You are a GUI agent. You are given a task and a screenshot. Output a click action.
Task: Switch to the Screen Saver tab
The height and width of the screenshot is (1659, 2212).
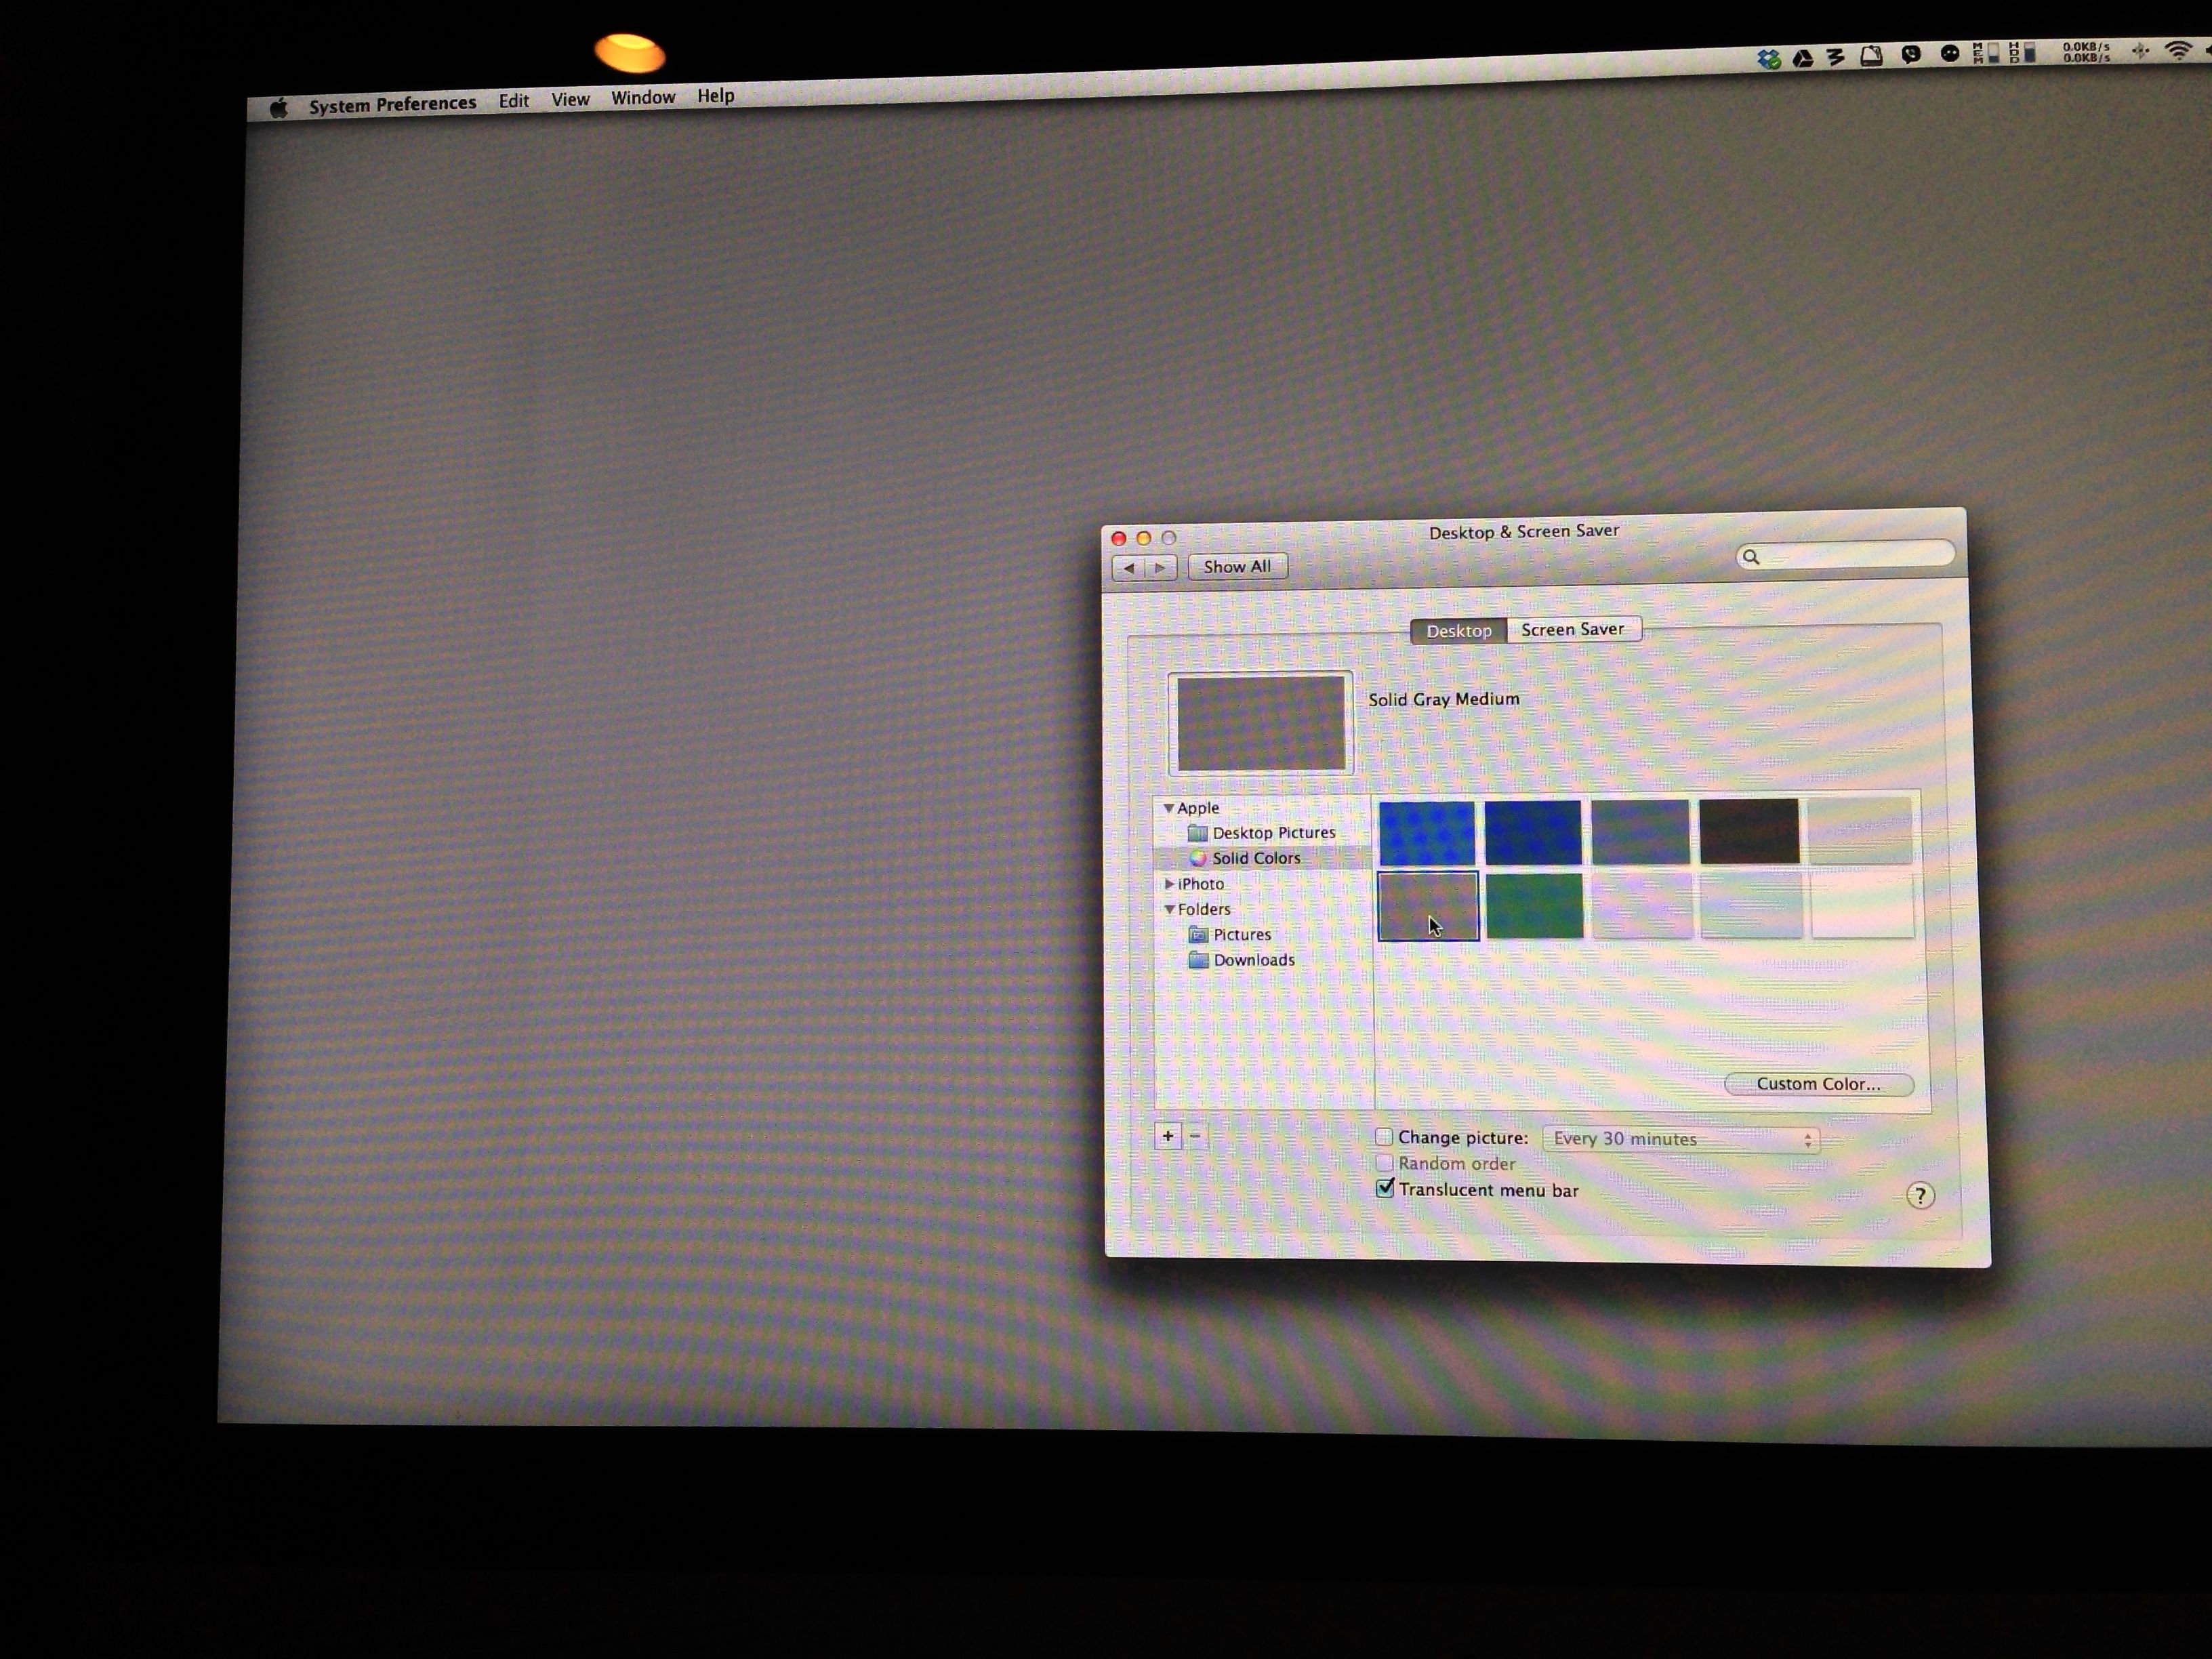tap(1572, 629)
